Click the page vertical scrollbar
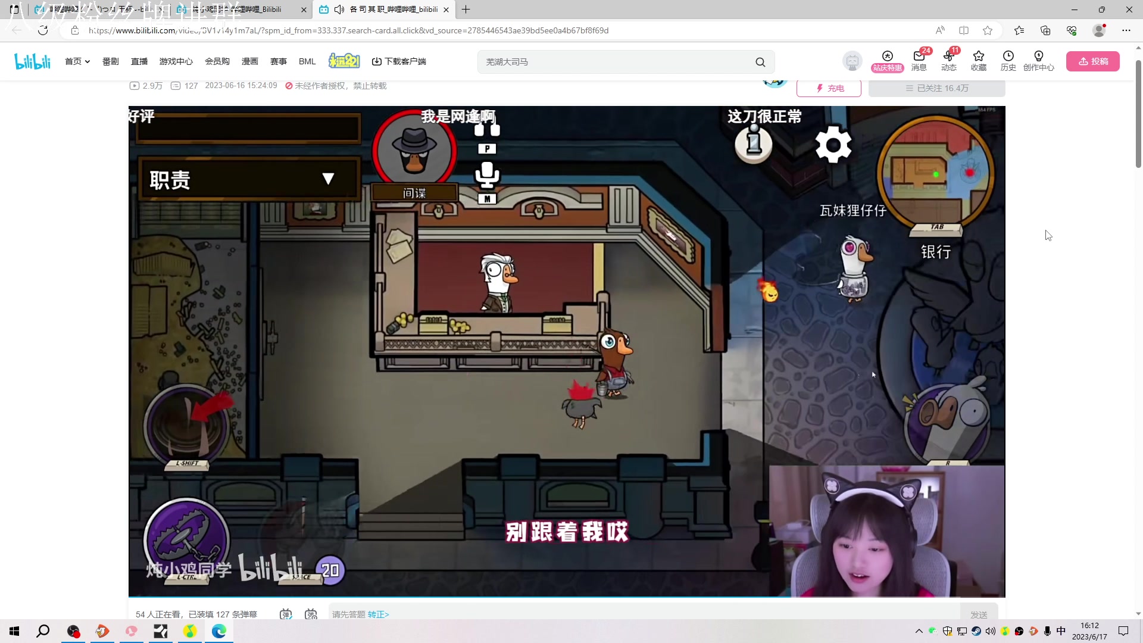 click(x=1138, y=113)
